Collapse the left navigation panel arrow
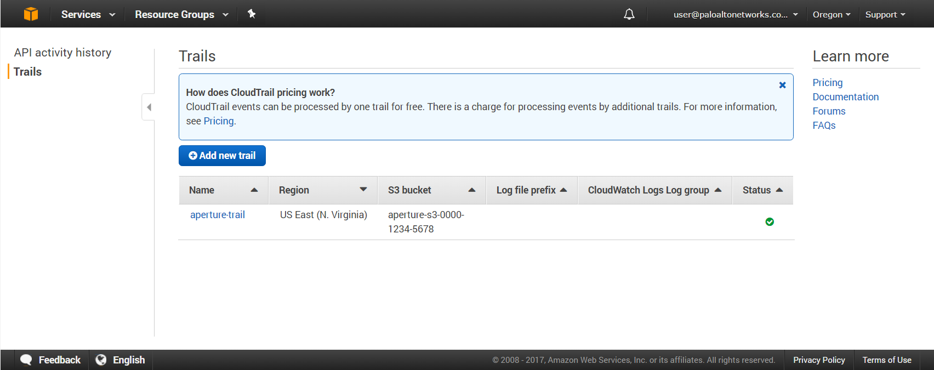 [x=149, y=107]
